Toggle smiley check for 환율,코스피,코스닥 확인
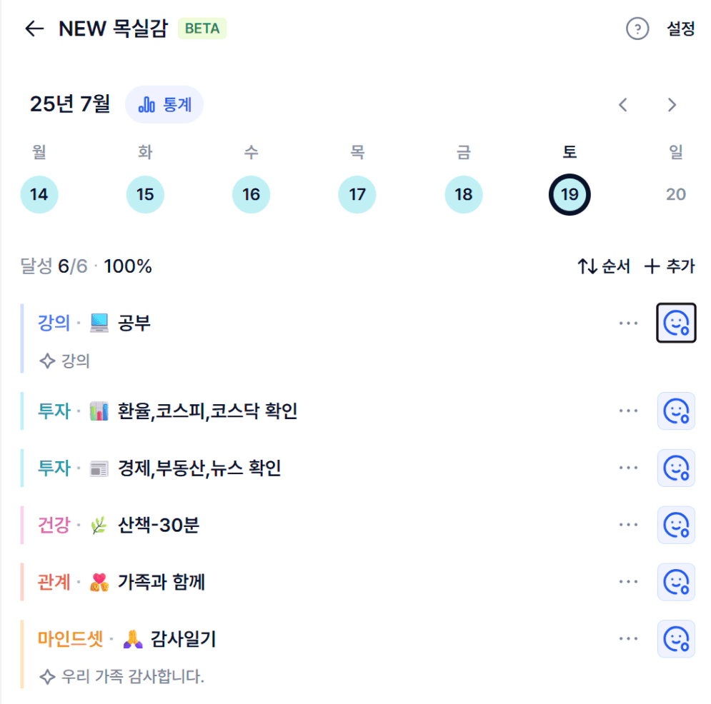The width and height of the screenshot is (711, 704). point(676,411)
